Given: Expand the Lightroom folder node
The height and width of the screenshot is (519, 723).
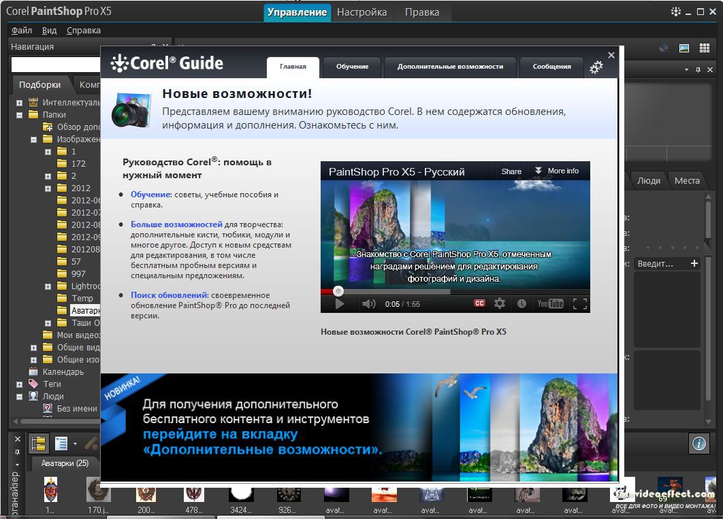Looking at the screenshot, I should click(48, 286).
